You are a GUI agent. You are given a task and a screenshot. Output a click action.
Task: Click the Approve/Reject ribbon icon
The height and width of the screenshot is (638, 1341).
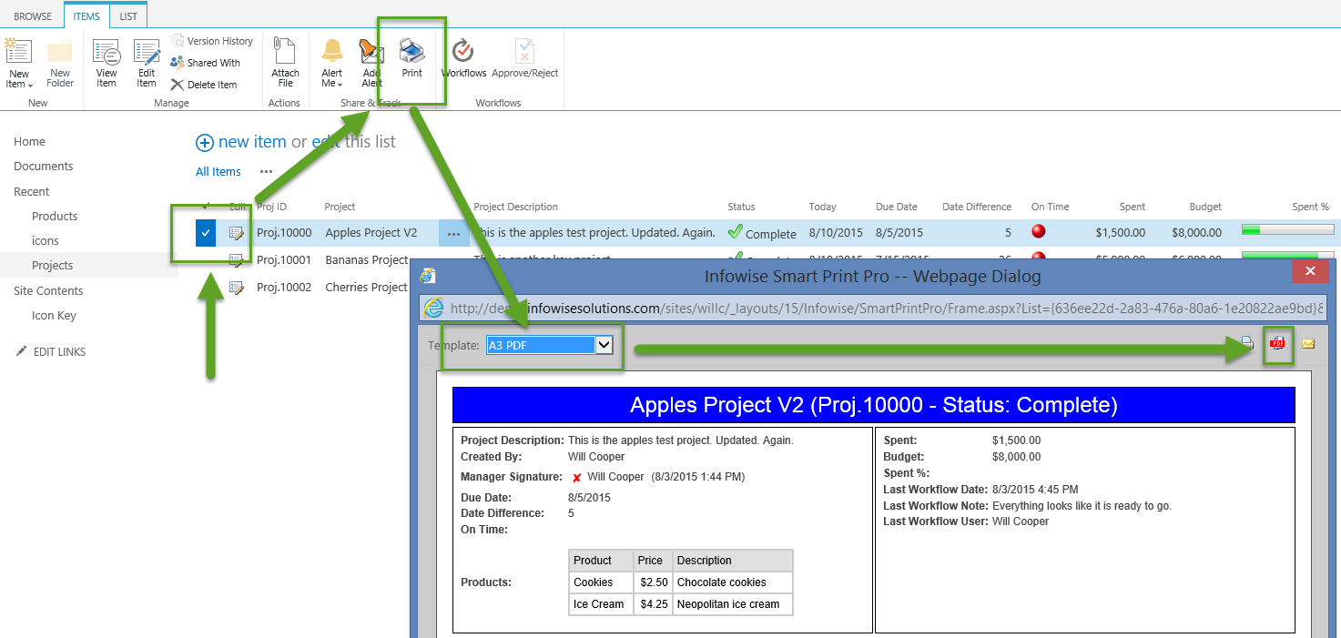[524, 51]
